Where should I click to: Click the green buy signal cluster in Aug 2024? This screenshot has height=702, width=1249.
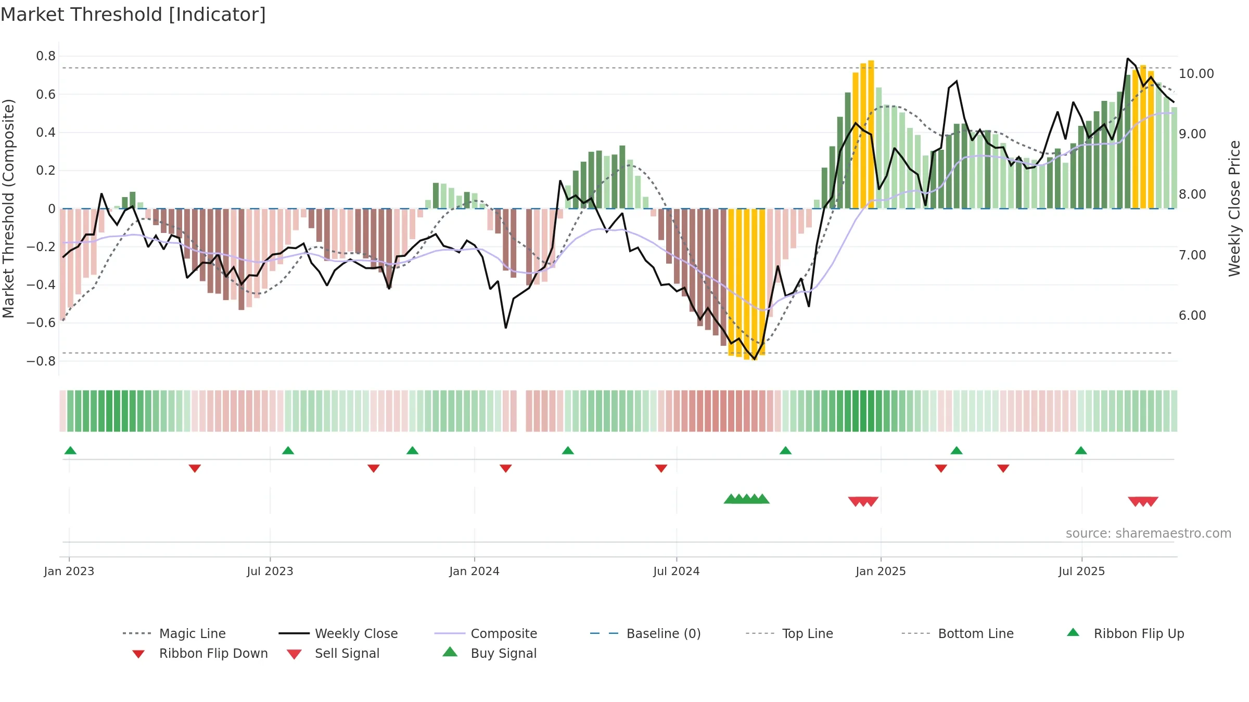tap(747, 499)
